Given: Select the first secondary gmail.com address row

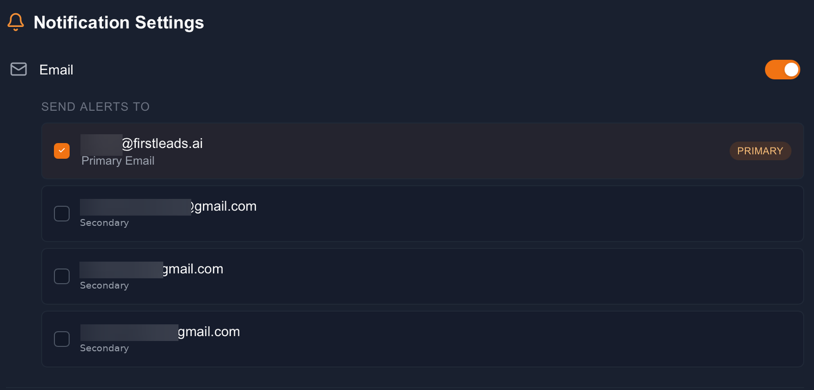Looking at the screenshot, I should 422,214.
